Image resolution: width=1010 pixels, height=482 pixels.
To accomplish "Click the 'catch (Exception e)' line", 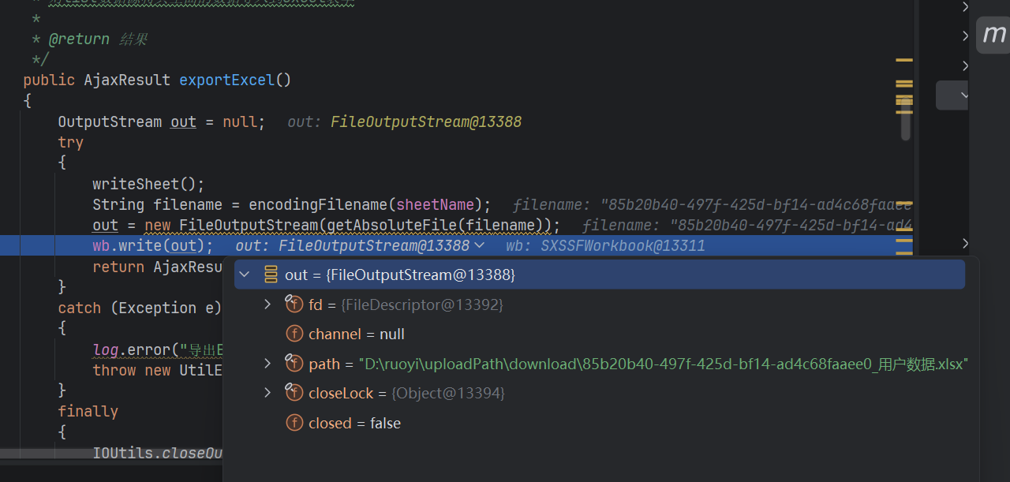I will [x=140, y=308].
